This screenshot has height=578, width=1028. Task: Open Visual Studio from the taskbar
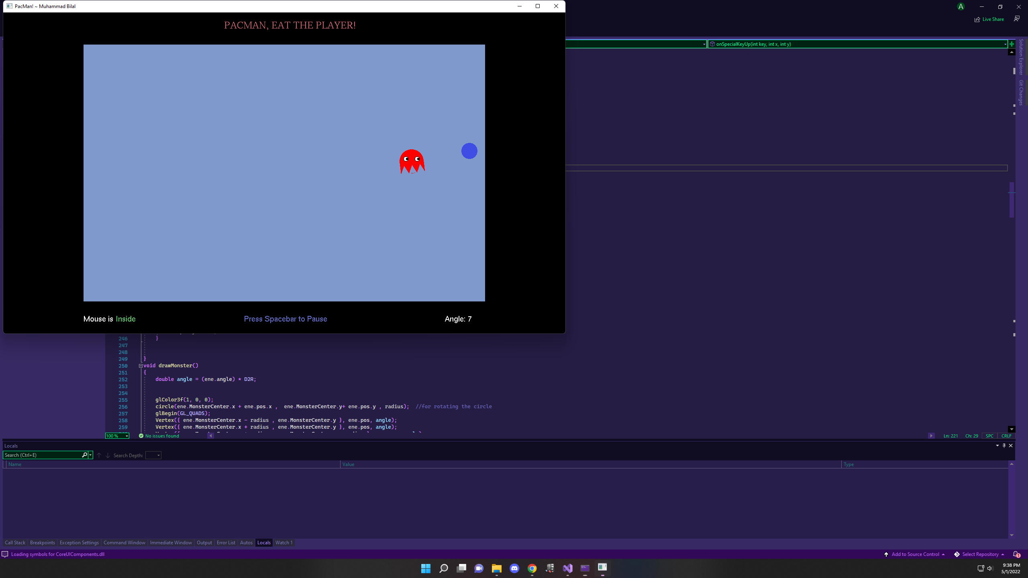567,568
